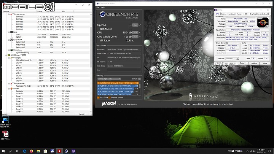Toggle the CPU test checkbox
Image resolution: width=274 pixels, height=154 pixels.
pos(140,32)
